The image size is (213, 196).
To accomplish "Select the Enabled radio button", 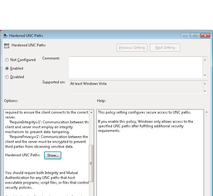I will point(7,68).
